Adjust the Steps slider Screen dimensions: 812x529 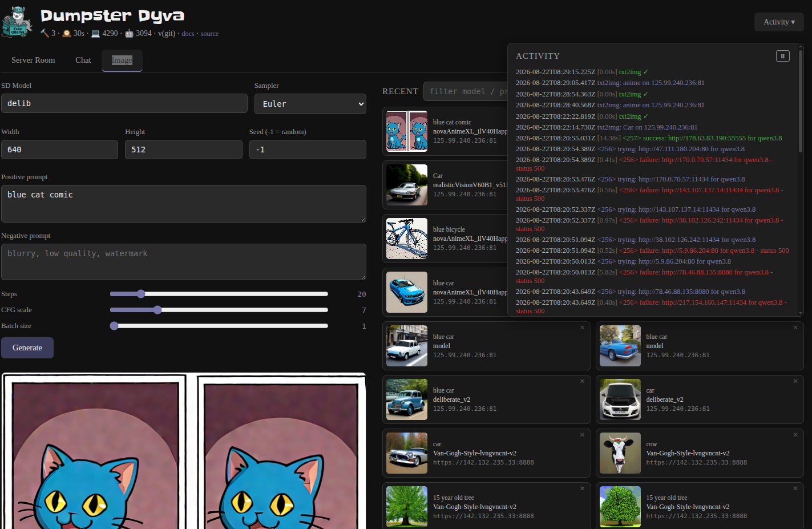point(219,294)
